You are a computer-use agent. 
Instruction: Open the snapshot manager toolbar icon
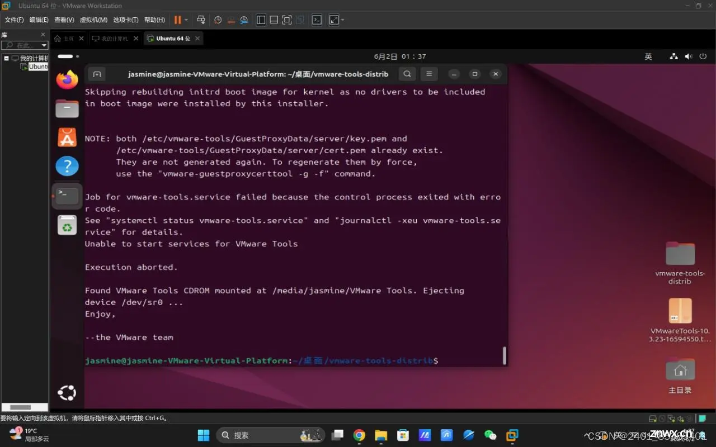click(x=244, y=20)
